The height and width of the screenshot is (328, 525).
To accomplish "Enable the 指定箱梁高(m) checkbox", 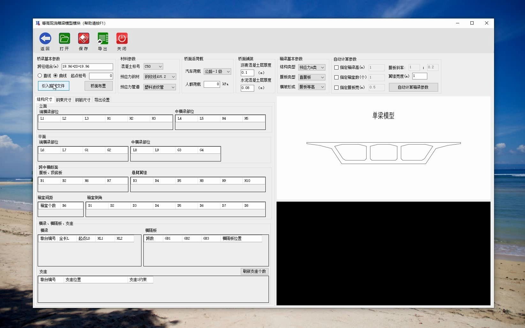I will tap(336, 67).
